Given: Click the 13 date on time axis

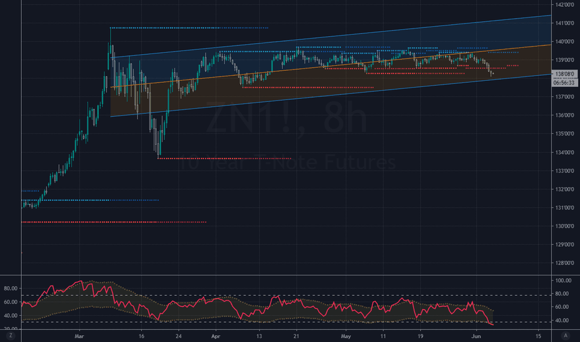Looking at the screenshot, I should (x=259, y=336).
